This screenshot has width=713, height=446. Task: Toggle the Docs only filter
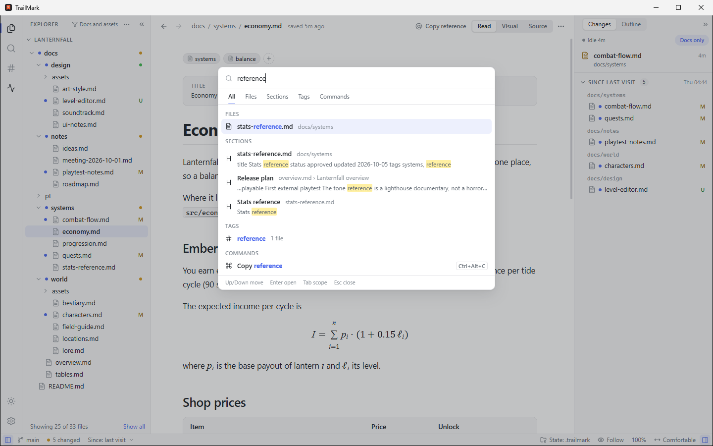click(x=692, y=40)
